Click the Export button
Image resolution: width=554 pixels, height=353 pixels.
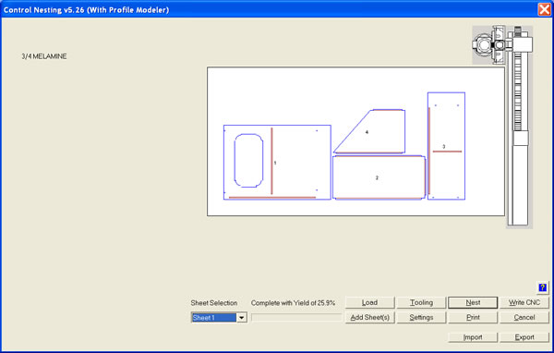tap(524, 337)
